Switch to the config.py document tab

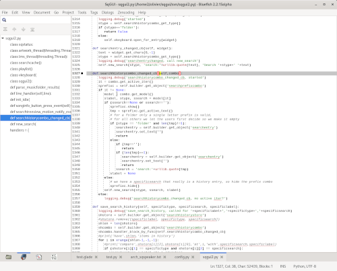point(182,257)
